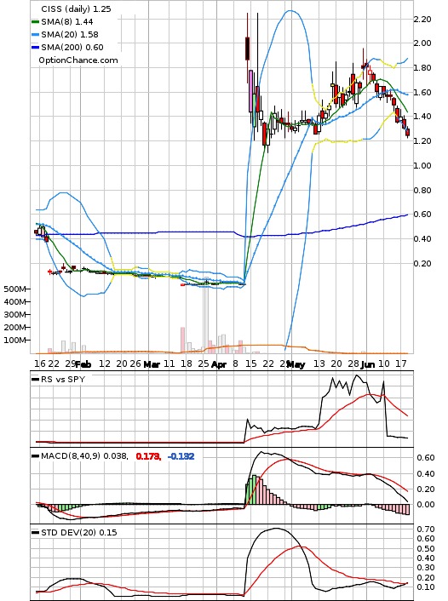Click the light blue SMA(20) legend swatch
Viewport: 448px width, 601px height.
click(x=35, y=35)
